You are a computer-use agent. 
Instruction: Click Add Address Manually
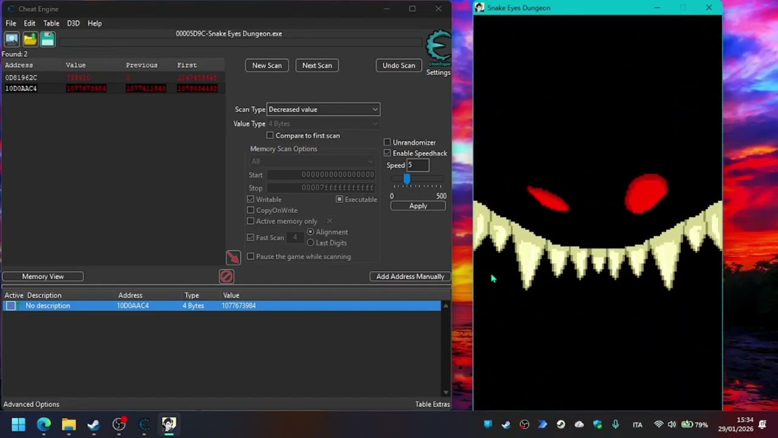tap(410, 277)
